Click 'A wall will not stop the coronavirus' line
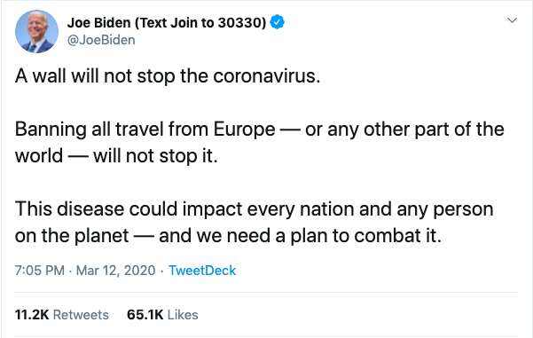 pyautogui.click(x=168, y=75)
